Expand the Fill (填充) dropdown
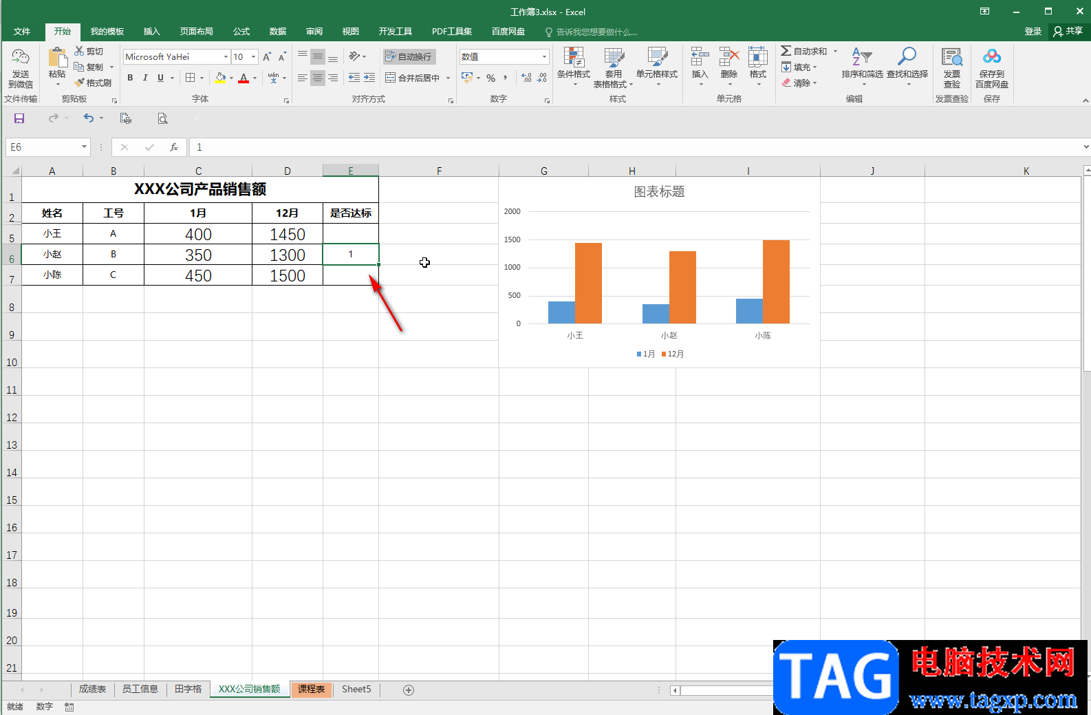 (814, 67)
